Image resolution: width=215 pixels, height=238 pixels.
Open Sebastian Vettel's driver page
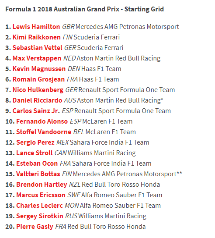[38, 48]
